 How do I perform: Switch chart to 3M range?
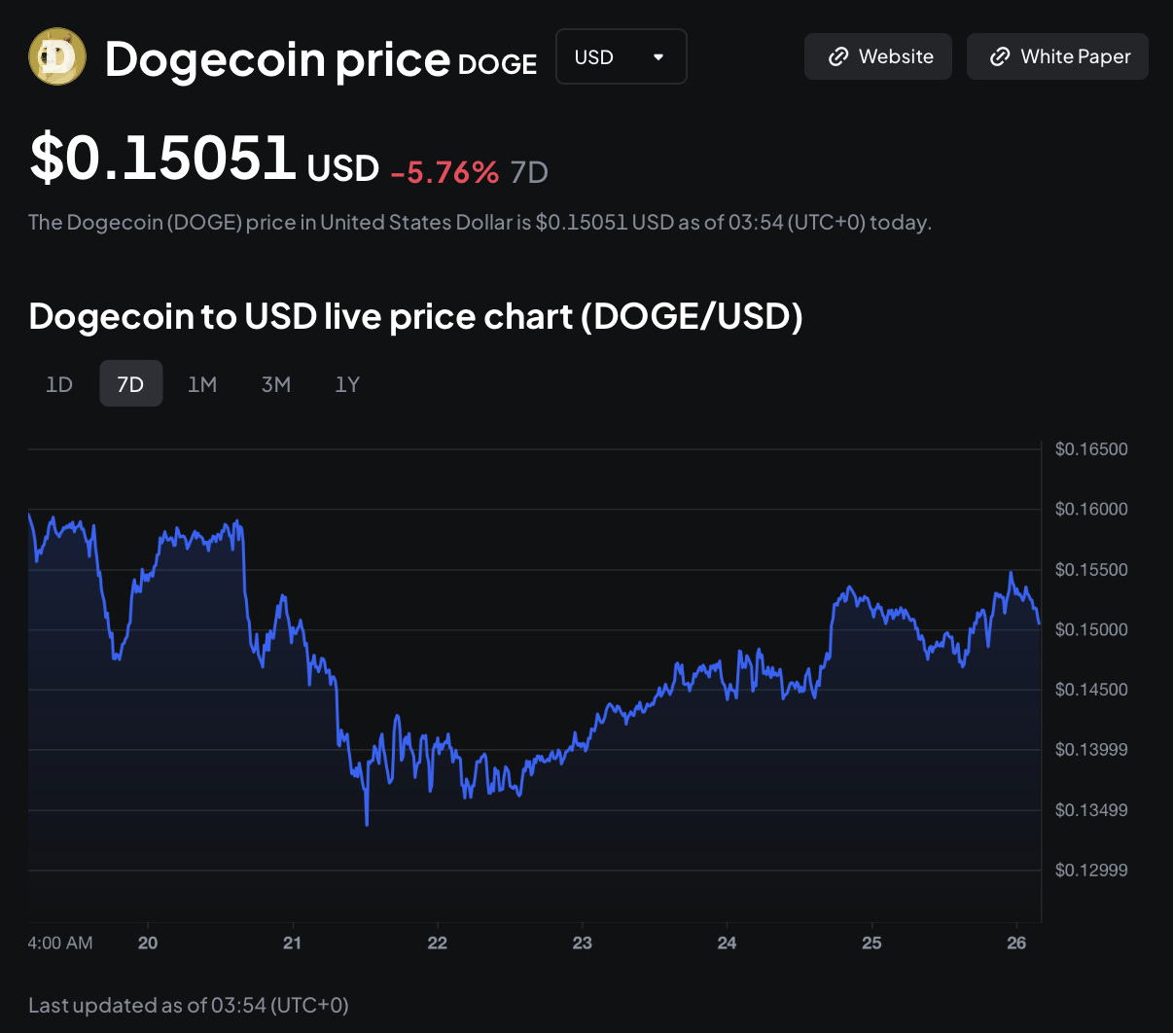pos(276,384)
